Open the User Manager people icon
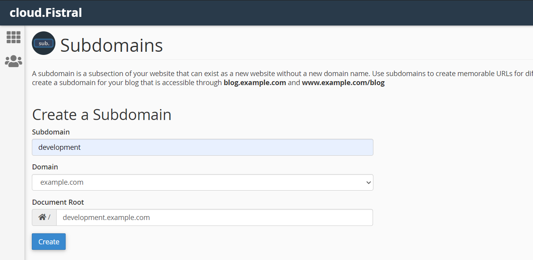Viewport: 533px width, 260px height. click(x=13, y=61)
